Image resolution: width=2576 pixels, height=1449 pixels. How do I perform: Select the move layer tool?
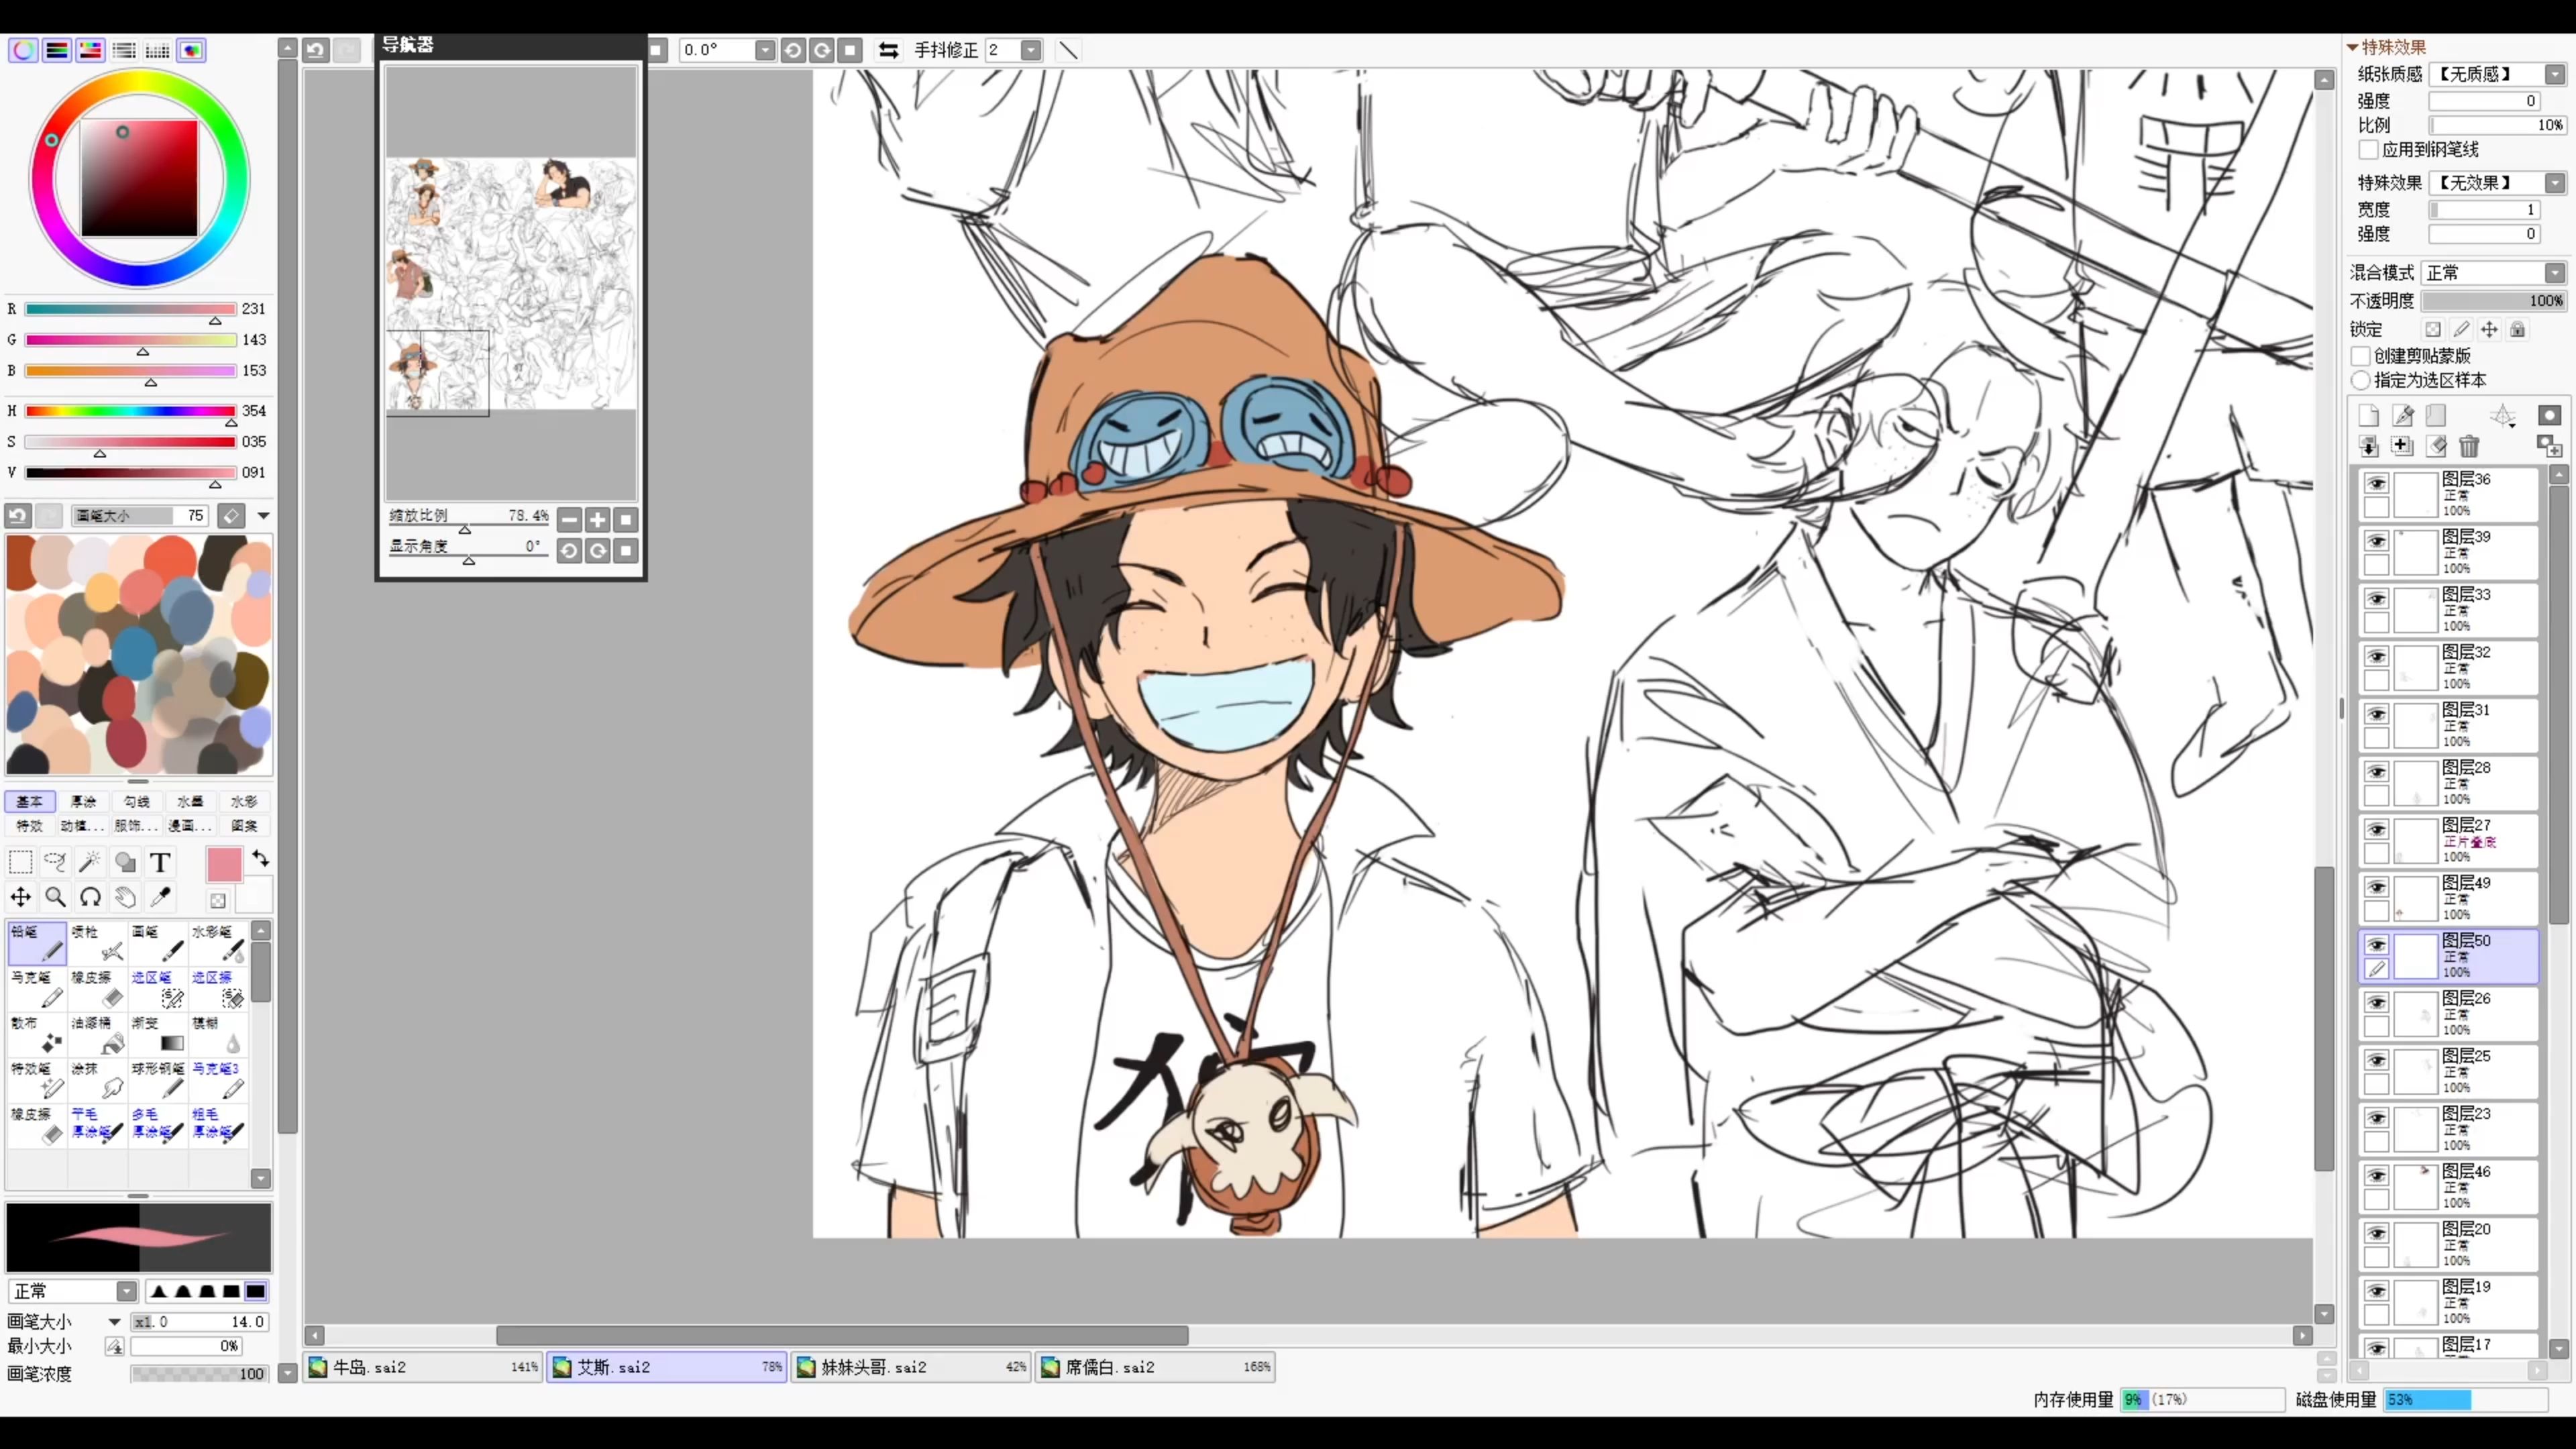coord(20,897)
